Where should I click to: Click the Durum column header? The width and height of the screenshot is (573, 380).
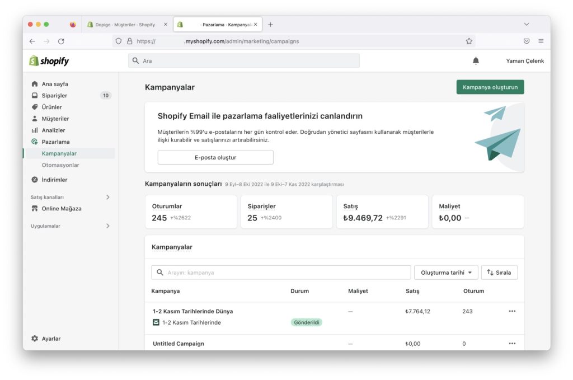300,291
